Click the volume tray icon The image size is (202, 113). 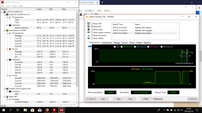coord(178,110)
